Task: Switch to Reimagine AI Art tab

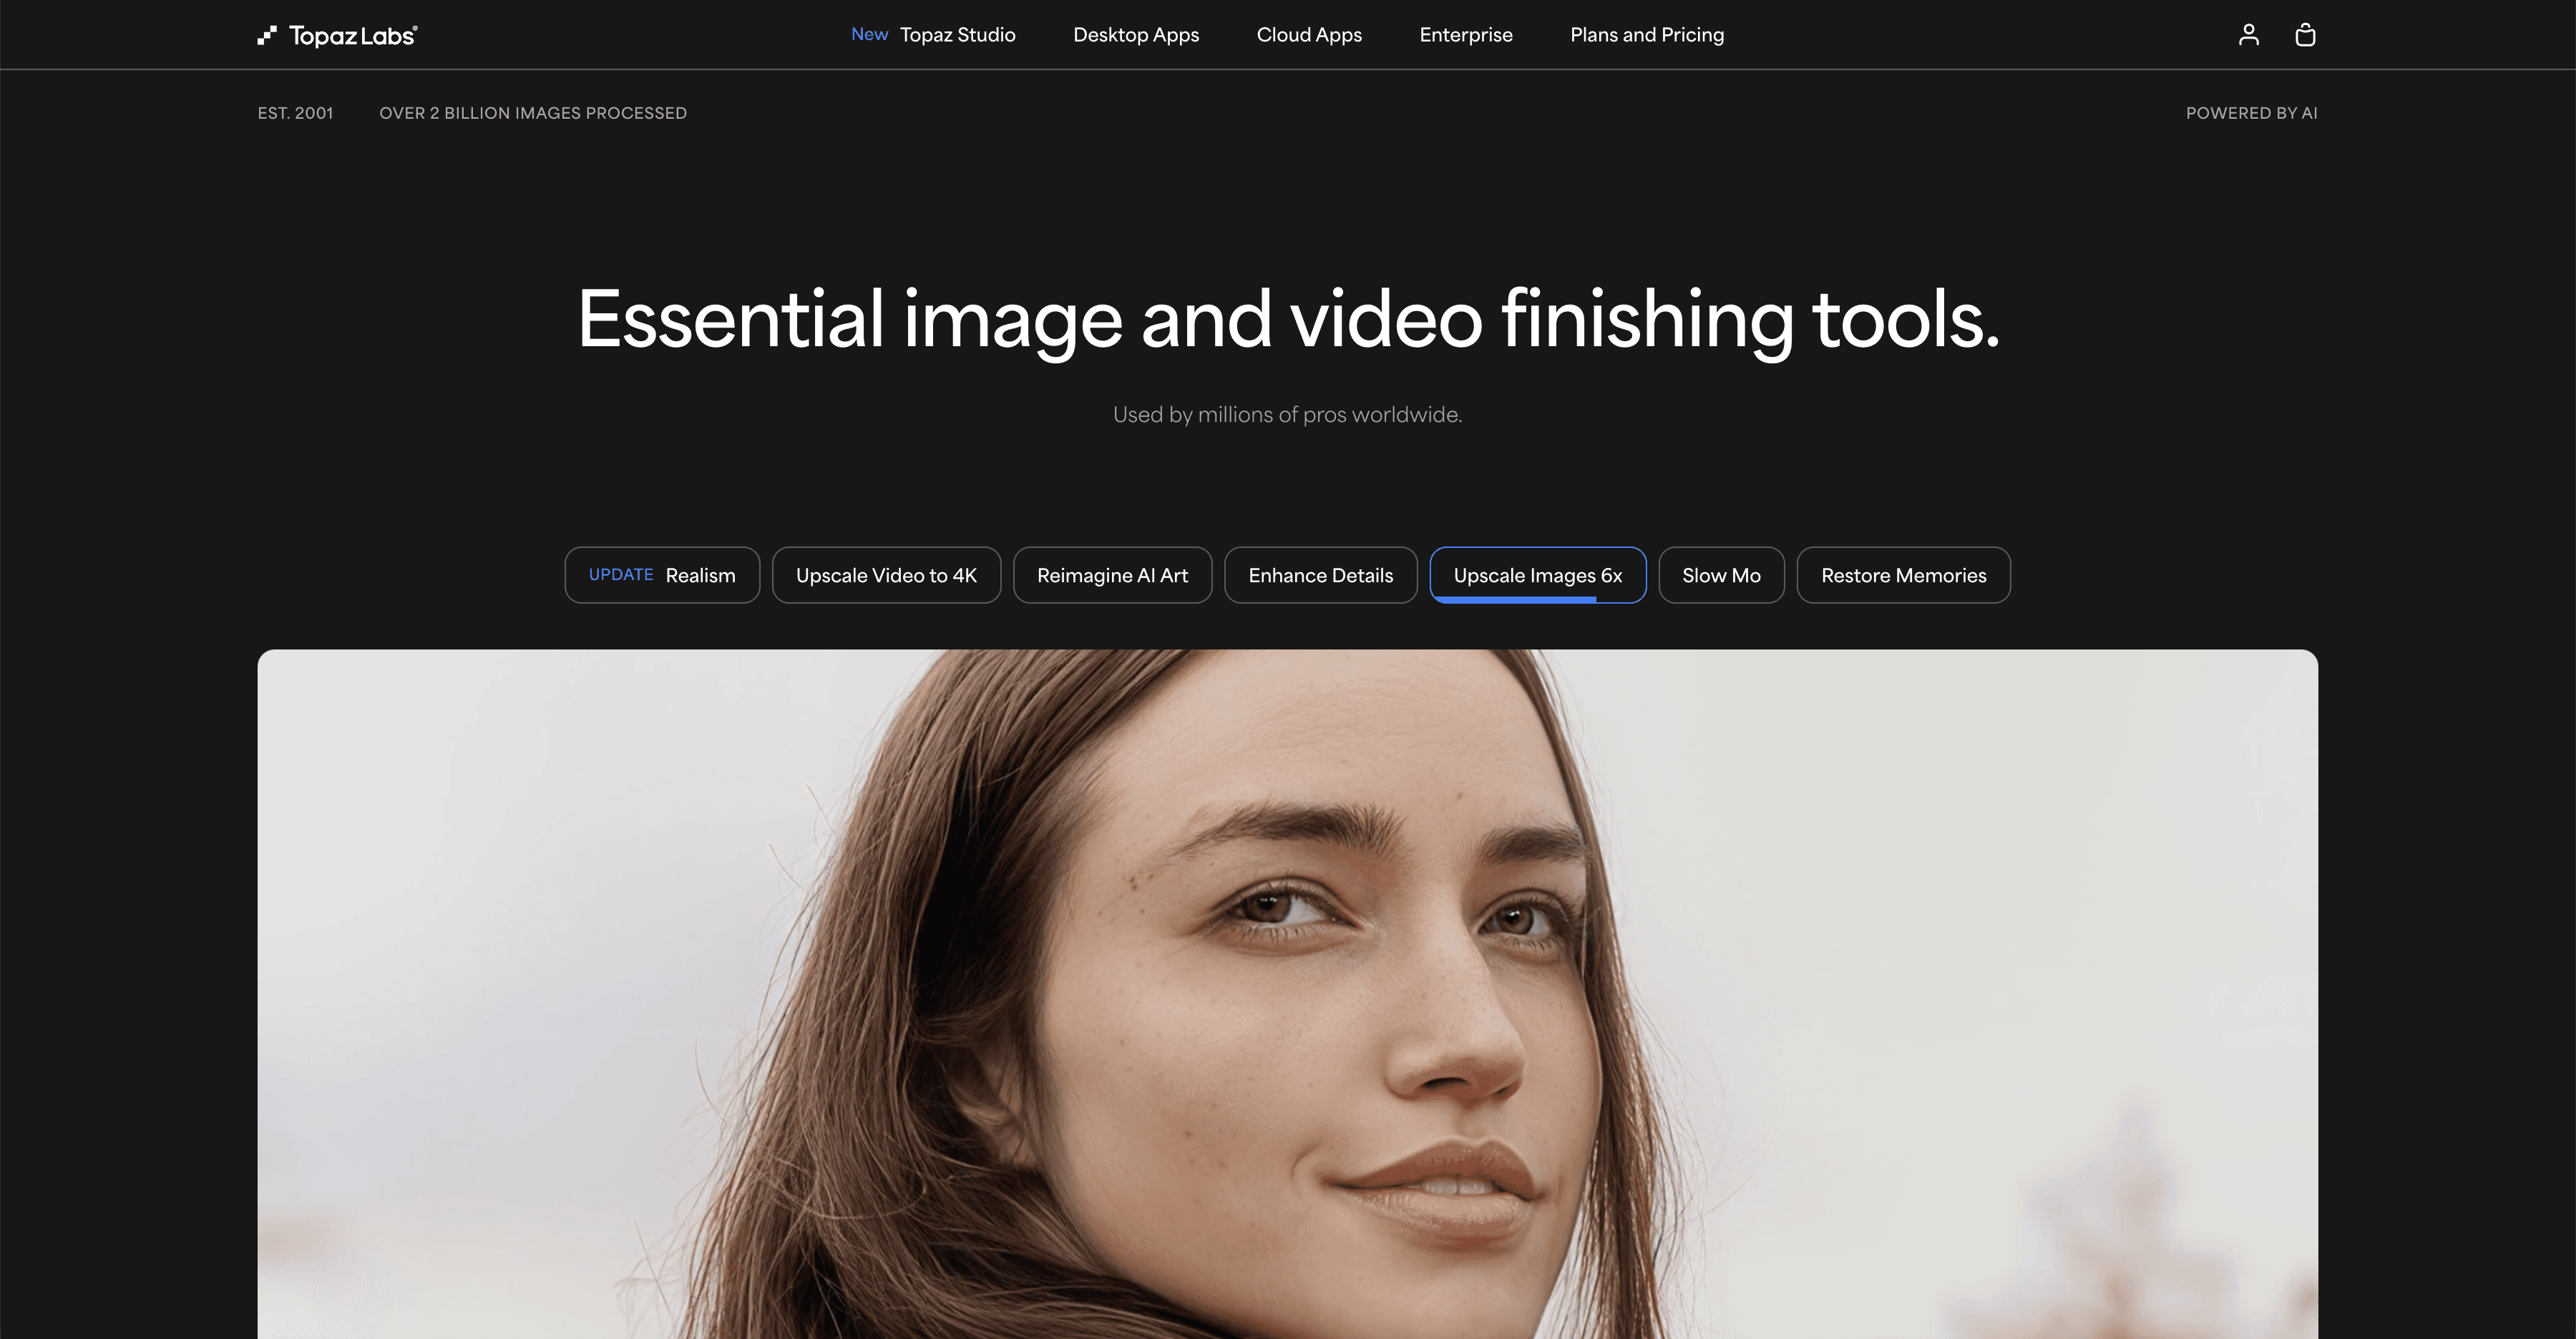Action: point(1112,576)
